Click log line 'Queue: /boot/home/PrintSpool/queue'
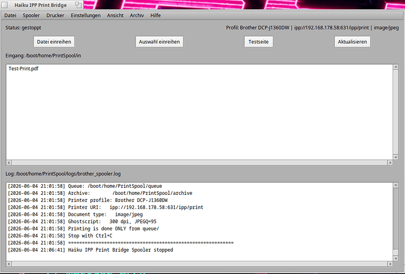Image resolution: width=405 pixels, height=274 pixels. coord(85,186)
